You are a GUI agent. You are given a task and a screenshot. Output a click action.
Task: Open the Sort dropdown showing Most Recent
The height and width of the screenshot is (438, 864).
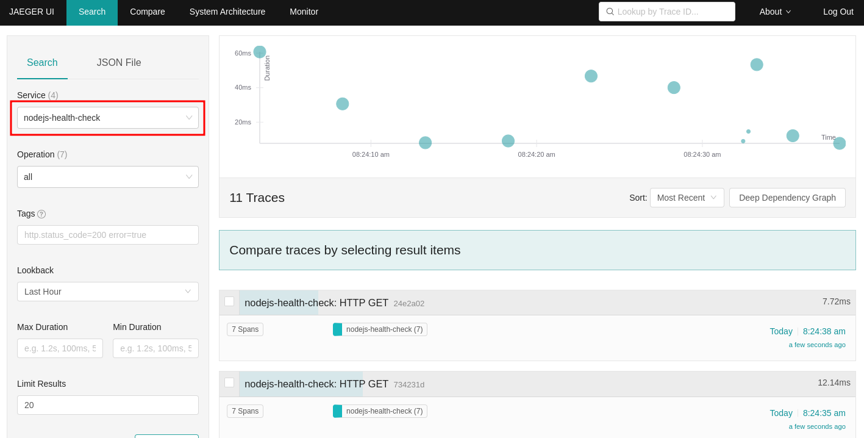[687, 198]
